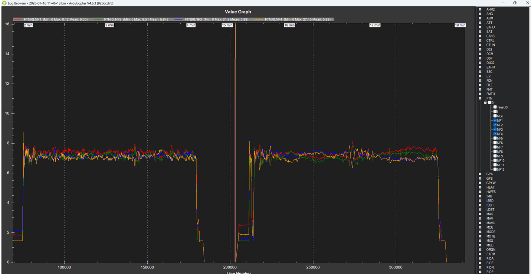531x274 pixels.
Task: Select the MOTB tree label
Action: 491,237
